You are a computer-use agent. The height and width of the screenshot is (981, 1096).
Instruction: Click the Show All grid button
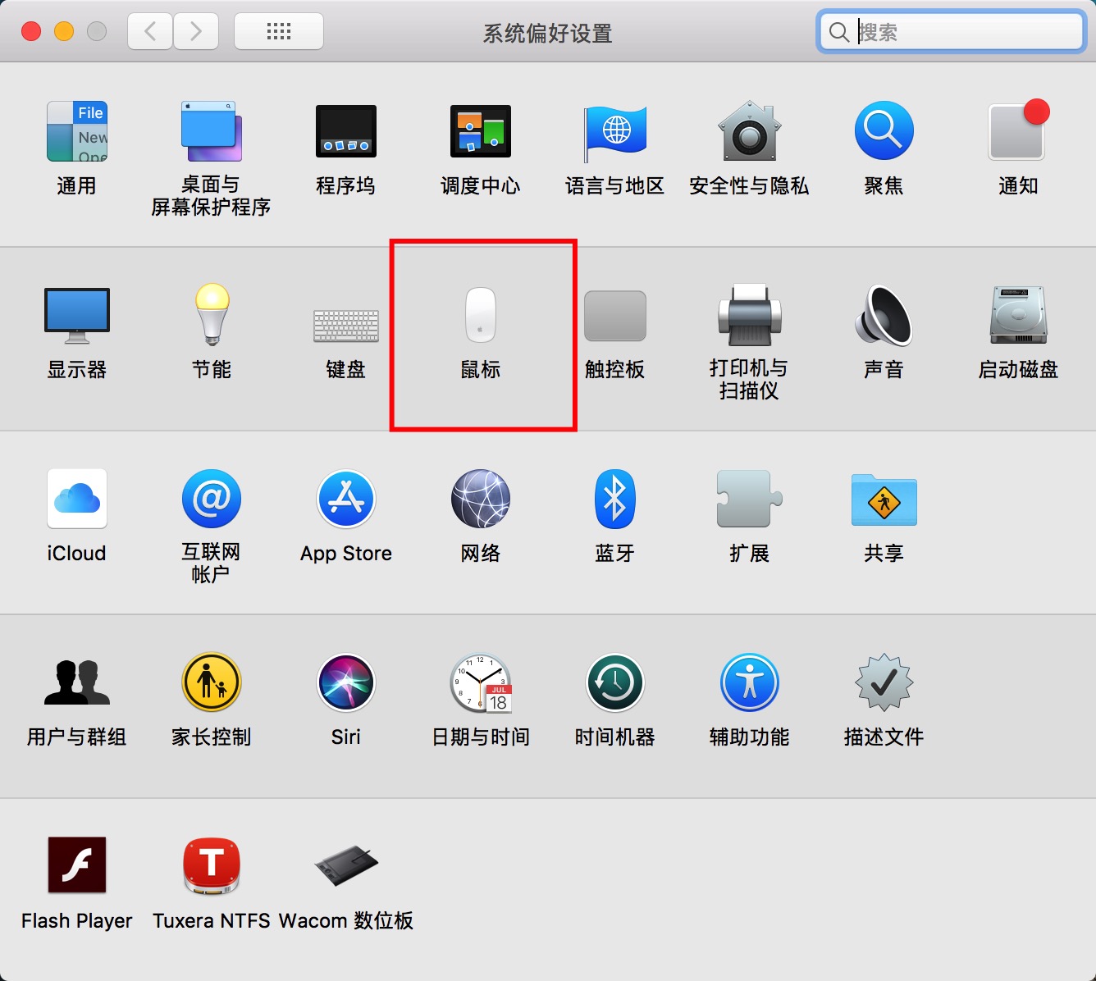click(279, 32)
